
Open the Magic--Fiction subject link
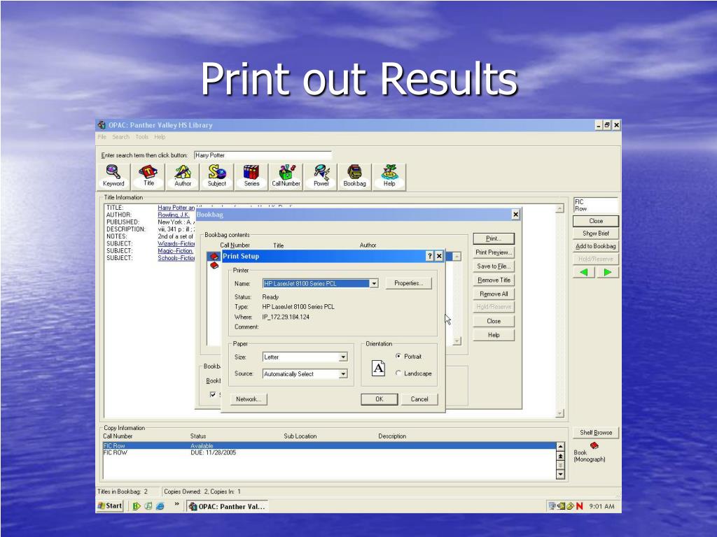point(176,251)
